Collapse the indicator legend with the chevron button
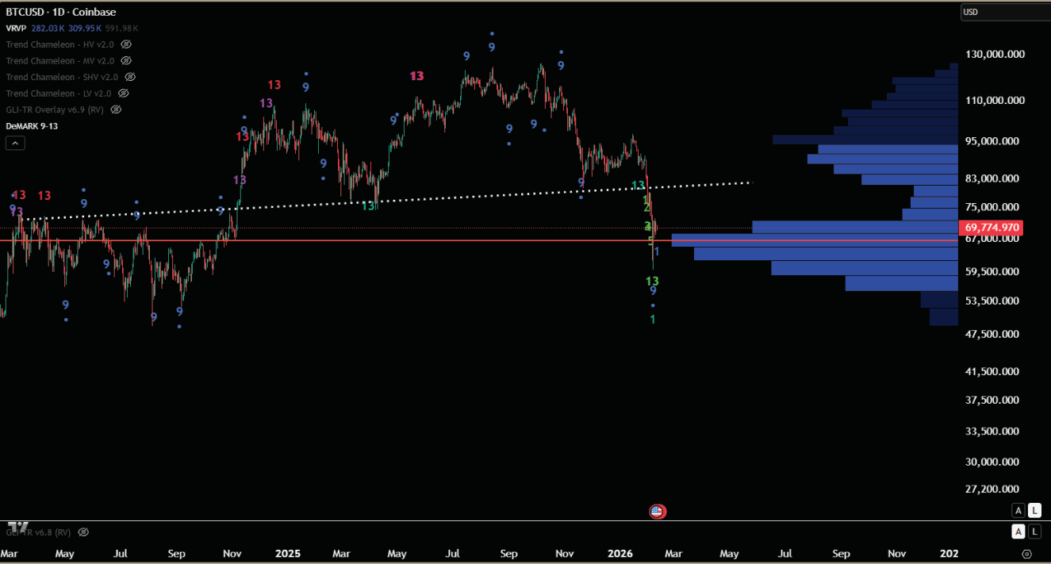The height and width of the screenshot is (564, 1051). coord(15,144)
